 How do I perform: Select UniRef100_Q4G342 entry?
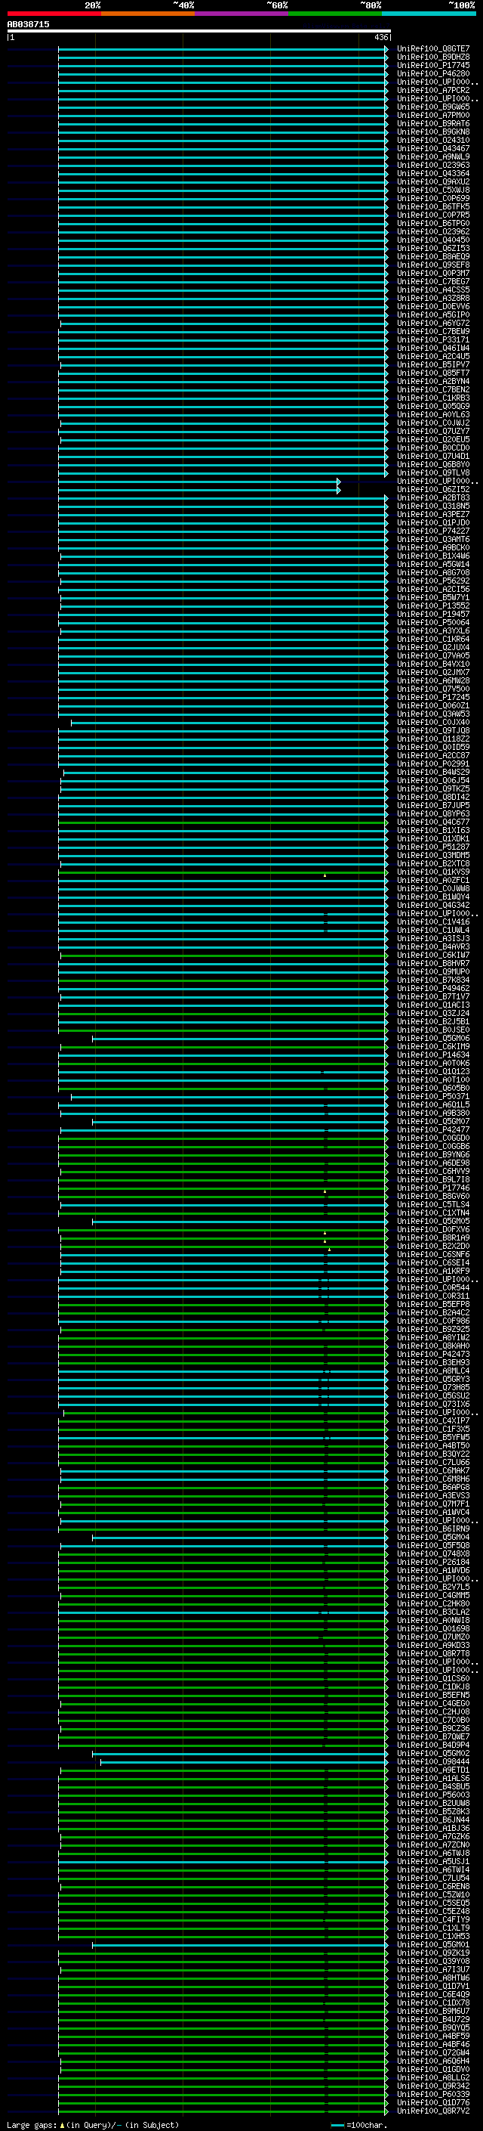pyautogui.click(x=432, y=905)
